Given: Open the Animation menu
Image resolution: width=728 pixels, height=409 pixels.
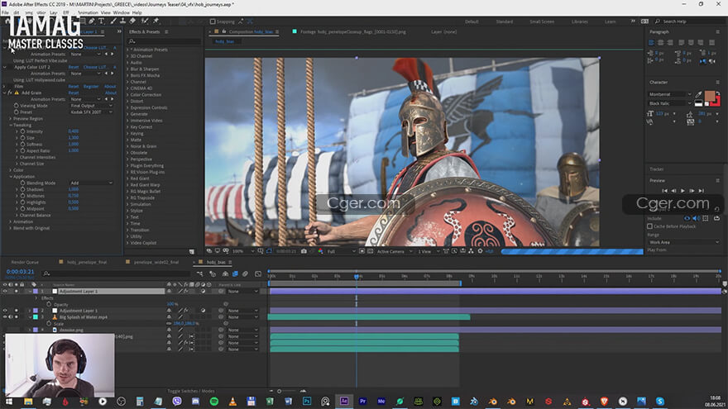Looking at the screenshot, I should point(89,12).
